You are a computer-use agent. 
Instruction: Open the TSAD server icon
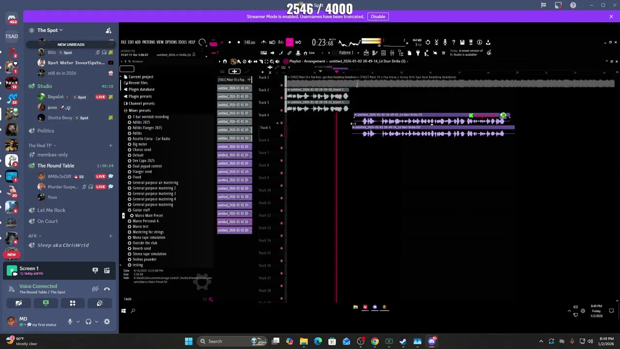click(x=12, y=36)
